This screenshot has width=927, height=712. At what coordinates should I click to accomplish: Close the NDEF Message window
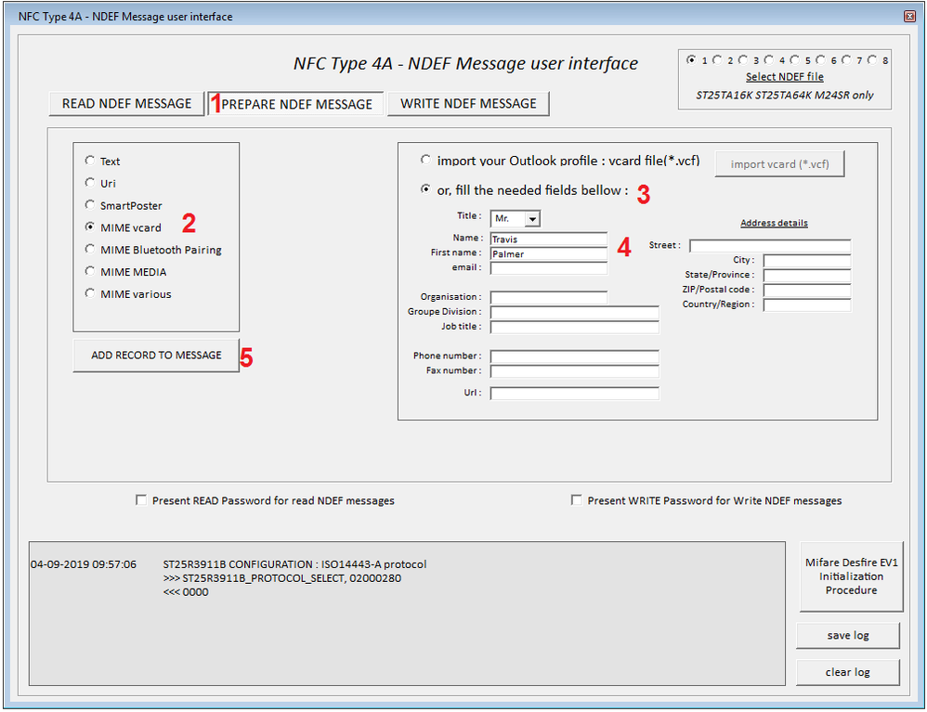tap(910, 16)
